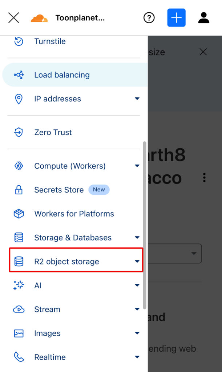Expand the AI submenu arrow
This screenshot has height=372, width=222.
pyautogui.click(x=137, y=286)
